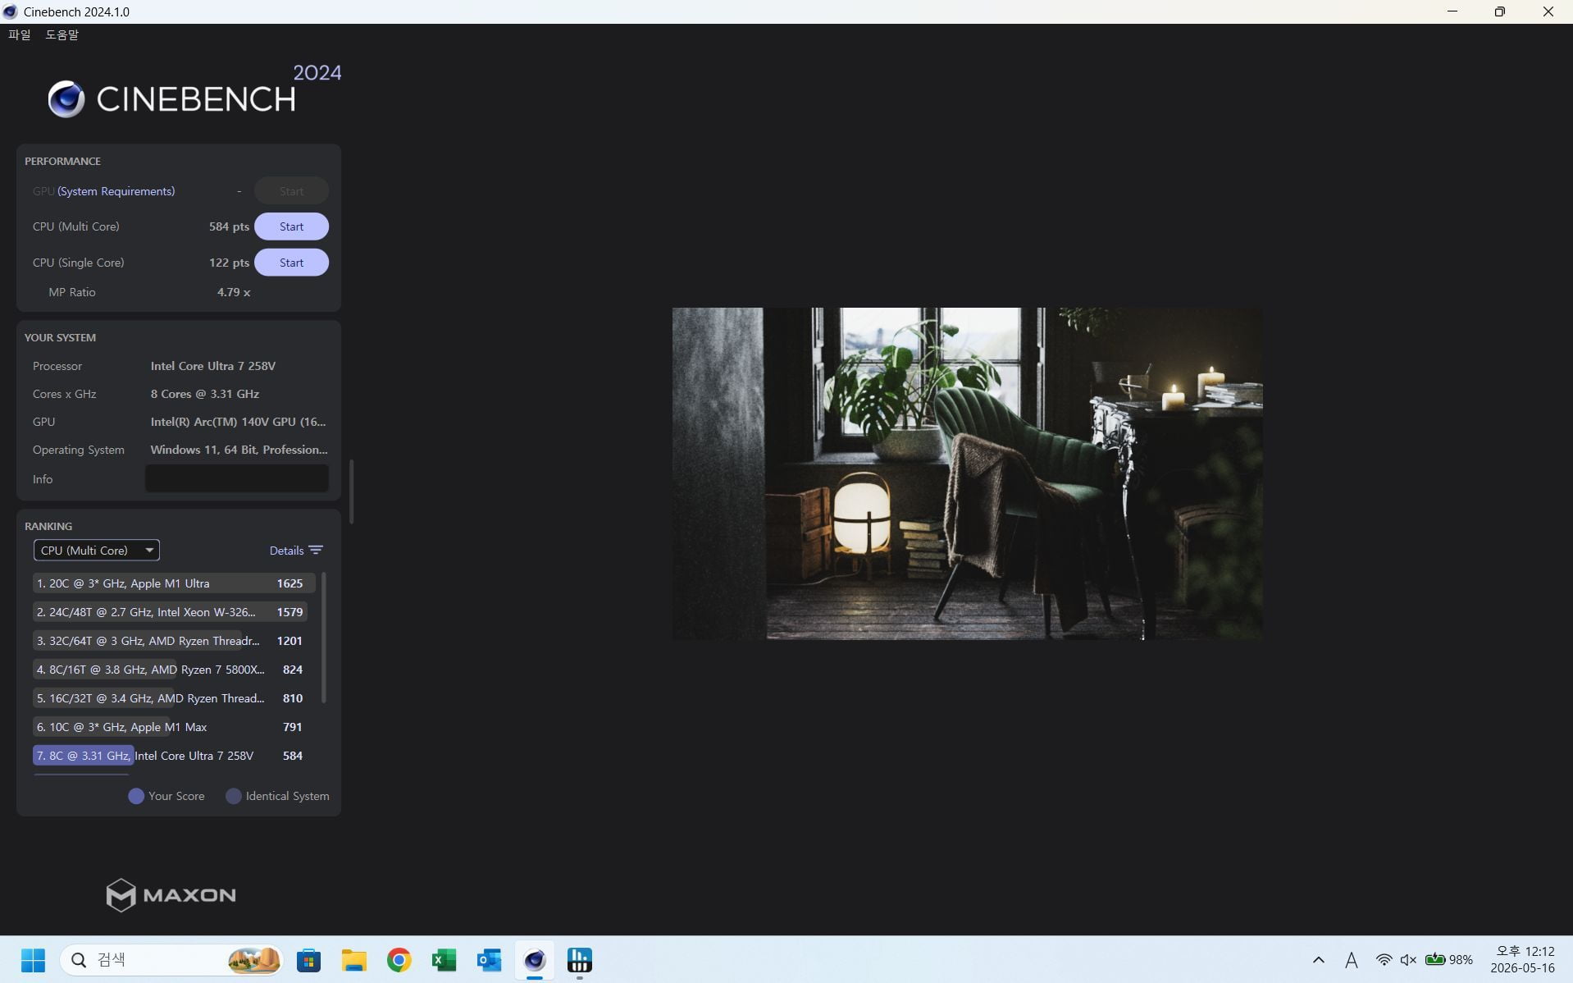Click into the Info text field

click(x=237, y=479)
